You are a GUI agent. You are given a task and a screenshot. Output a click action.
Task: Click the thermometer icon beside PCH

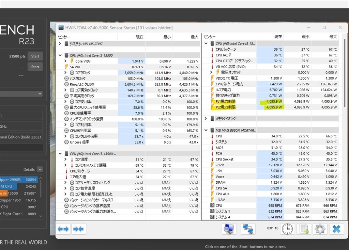(x=212, y=153)
